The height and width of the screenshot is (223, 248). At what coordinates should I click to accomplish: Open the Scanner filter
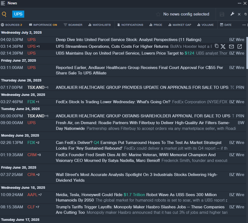click(x=73, y=25)
